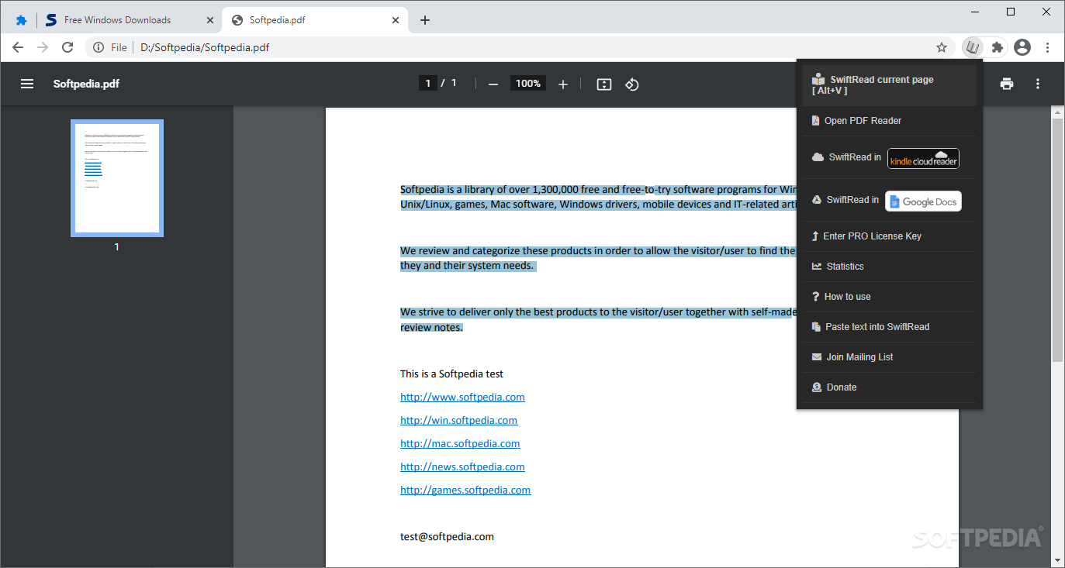Click the scrollbar down arrow
Screen dimensions: 1065x568
pos(1057,560)
